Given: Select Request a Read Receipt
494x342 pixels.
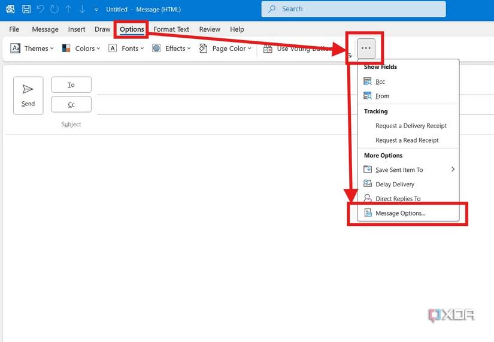Looking at the screenshot, I should click(x=408, y=140).
